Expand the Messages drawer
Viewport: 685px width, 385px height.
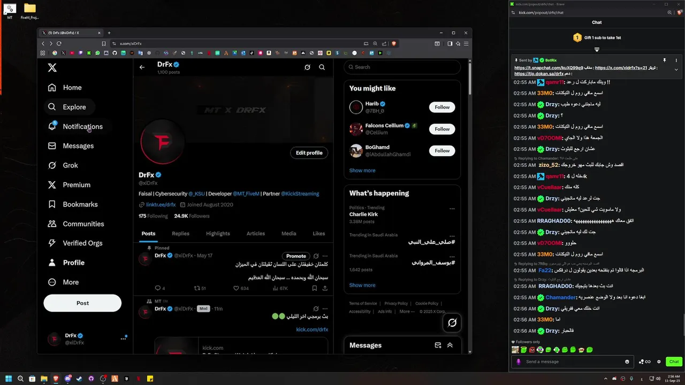point(450,345)
